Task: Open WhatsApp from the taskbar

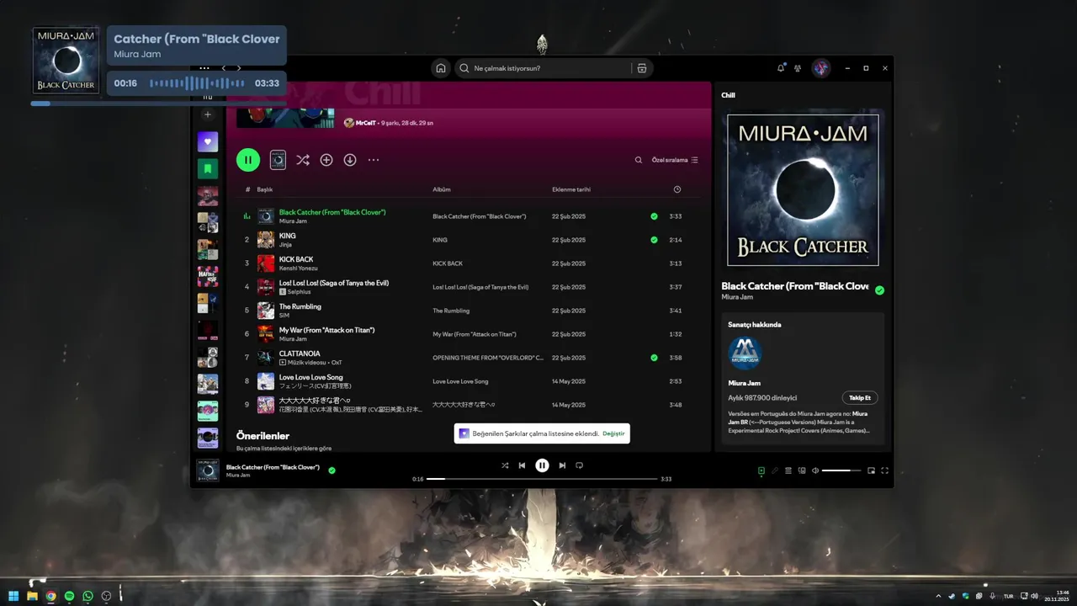Action: point(88,596)
